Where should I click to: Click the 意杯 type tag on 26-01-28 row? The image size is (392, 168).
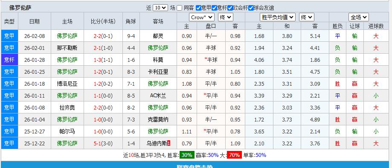9,60
